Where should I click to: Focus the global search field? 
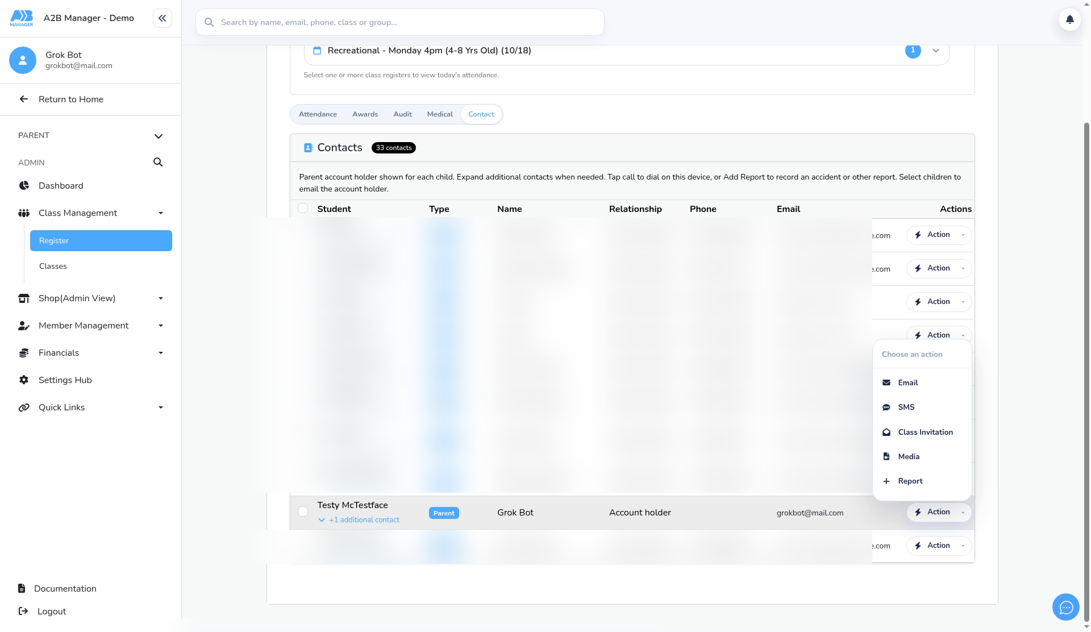(x=400, y=22)
